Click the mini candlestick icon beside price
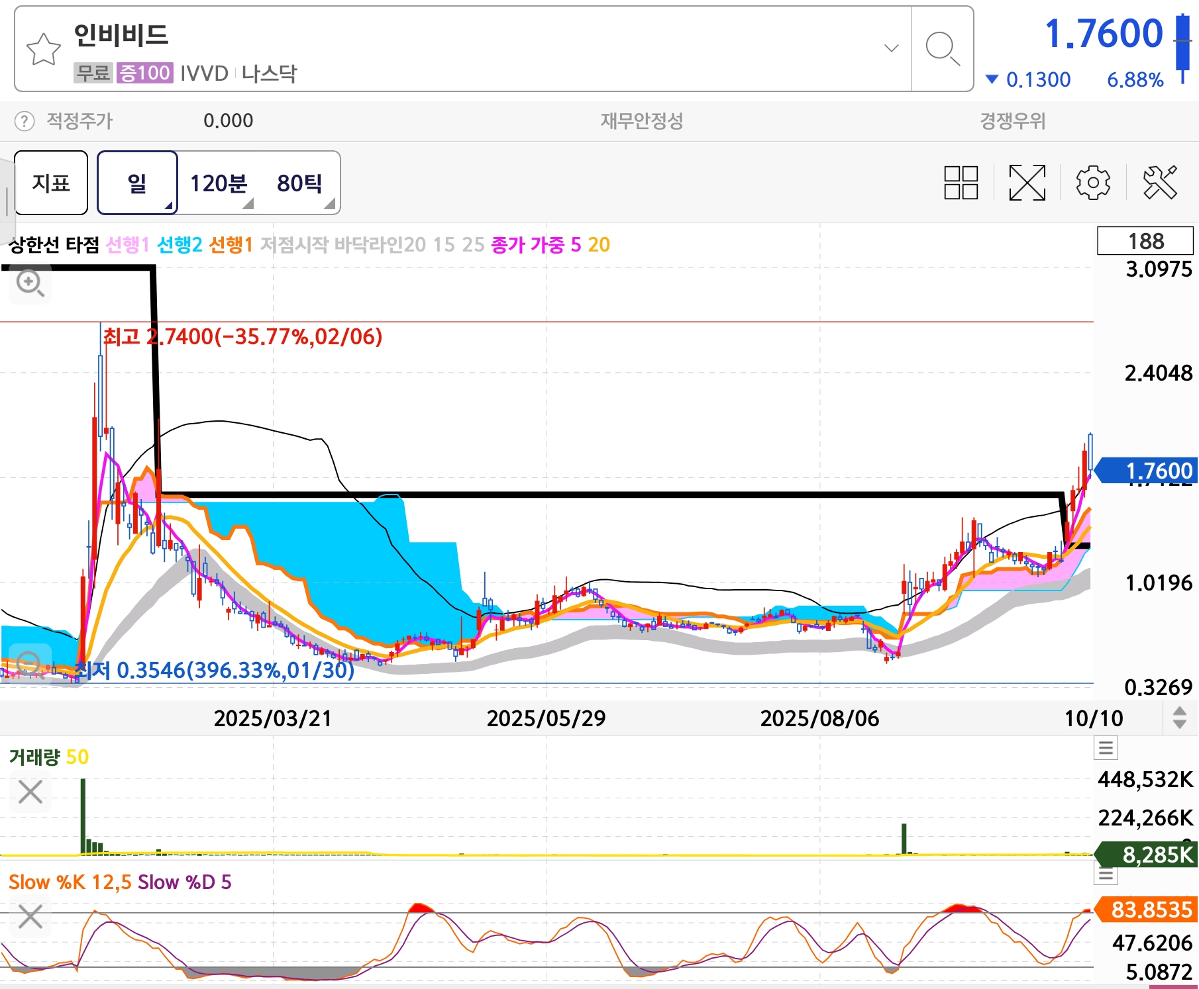Viewport: 1199px width, 989px height. pos(1182,48)
